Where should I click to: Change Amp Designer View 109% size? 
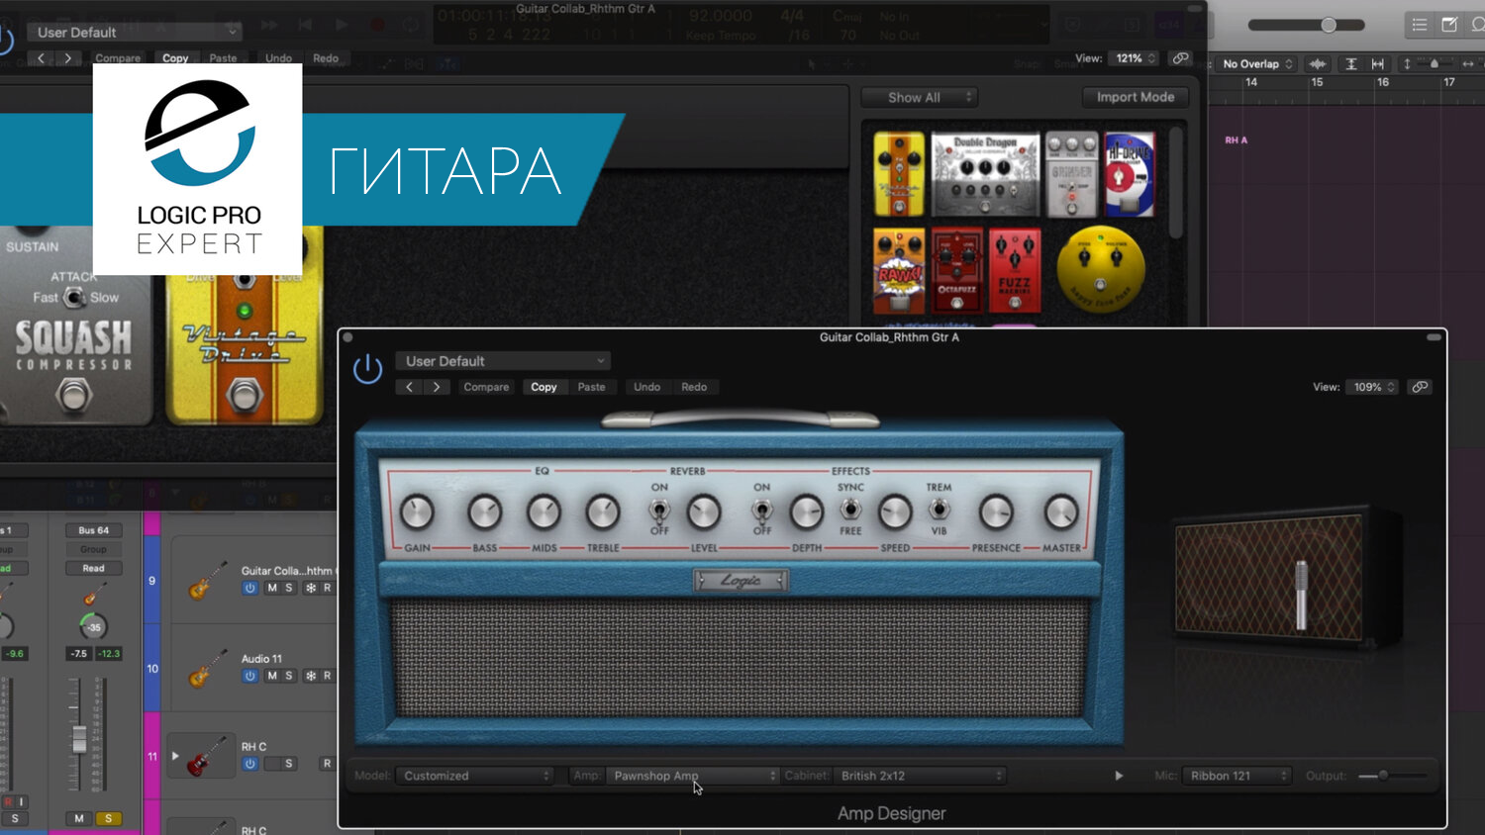tap(1372, 387)
